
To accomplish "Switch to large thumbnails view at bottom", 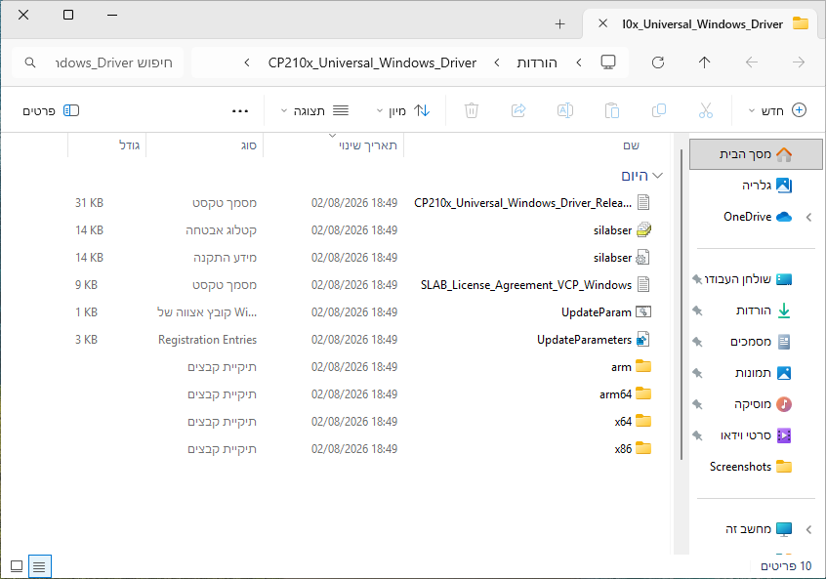I will (17, 566).
